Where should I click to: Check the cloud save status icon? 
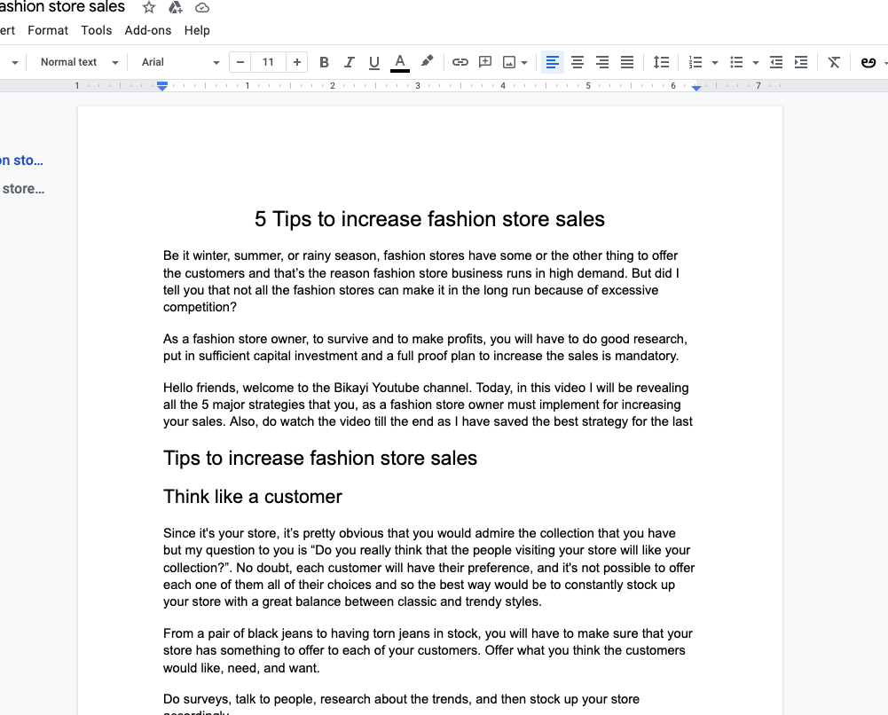click(x=202, y=8)
